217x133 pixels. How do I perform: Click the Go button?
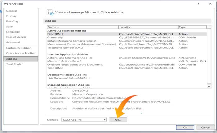point(118,119)
